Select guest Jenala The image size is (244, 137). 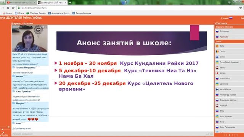230,73
